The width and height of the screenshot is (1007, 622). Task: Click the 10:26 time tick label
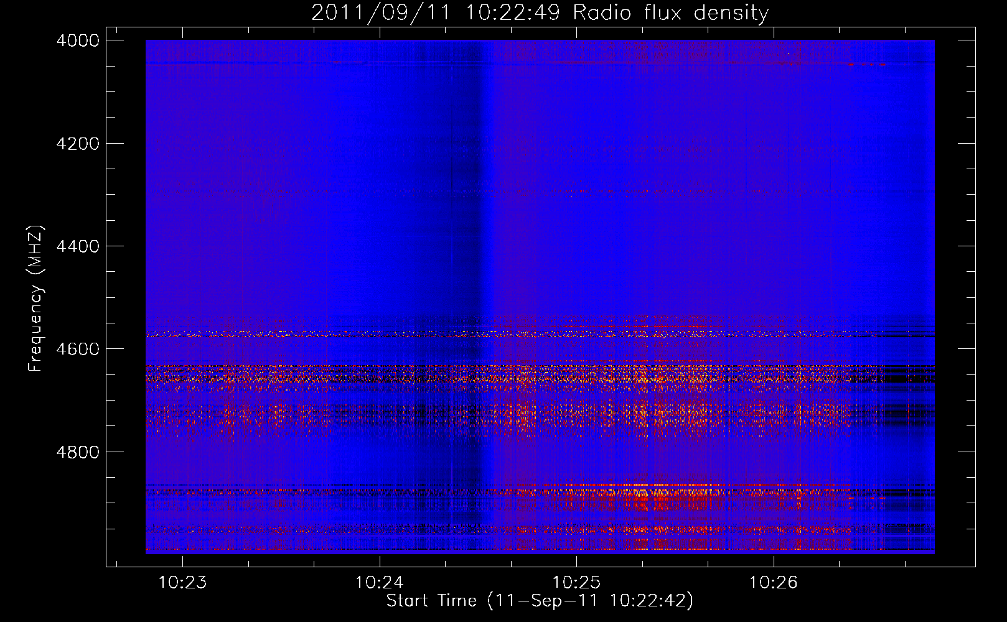(x=773, y=583)
